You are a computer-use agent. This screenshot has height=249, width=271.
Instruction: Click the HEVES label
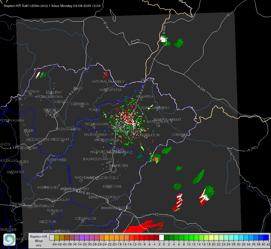[23, 162]
